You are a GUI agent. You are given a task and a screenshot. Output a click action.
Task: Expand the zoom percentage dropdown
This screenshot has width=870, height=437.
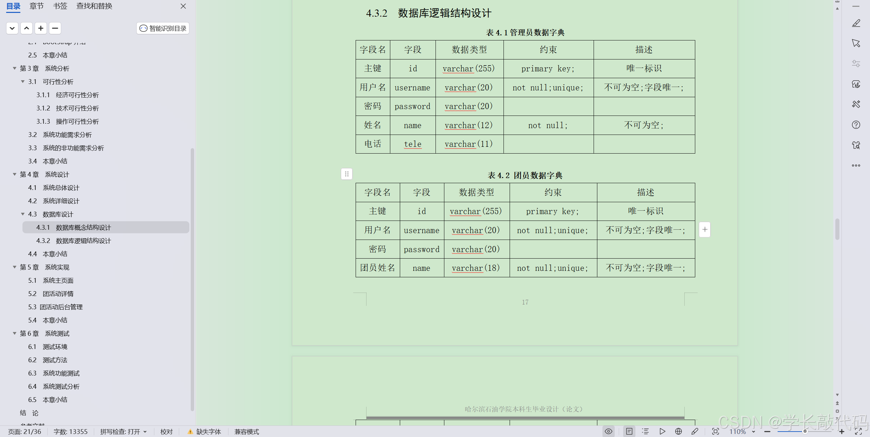[x=753, y=431]
